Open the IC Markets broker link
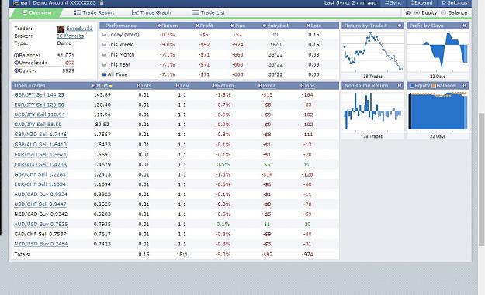The height and width of the screenshot is (295, 485). point(70,36)
